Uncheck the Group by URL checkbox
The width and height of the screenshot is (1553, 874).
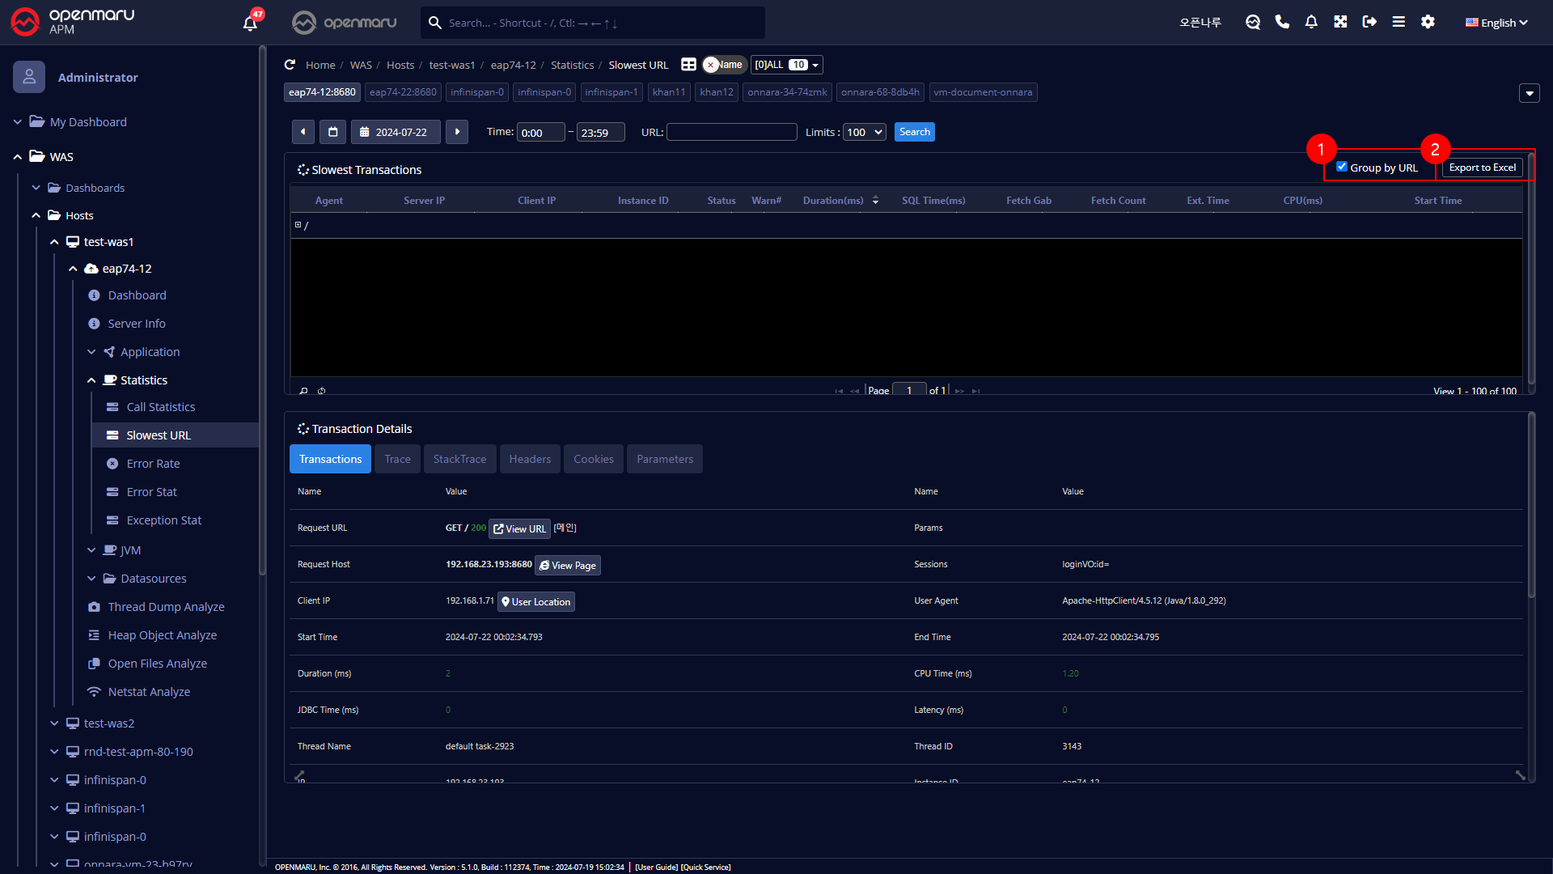coord(1342,167)
